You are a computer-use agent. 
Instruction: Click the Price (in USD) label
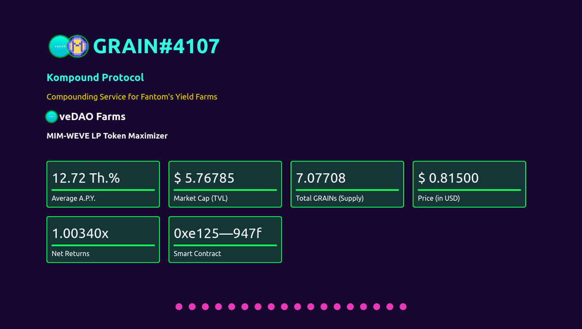[x=439, y=198]
